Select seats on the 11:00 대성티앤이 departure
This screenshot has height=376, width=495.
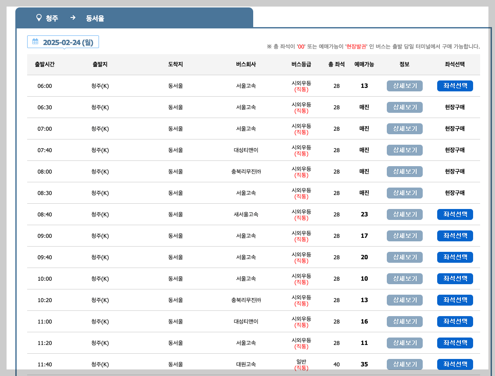[455, 321]
